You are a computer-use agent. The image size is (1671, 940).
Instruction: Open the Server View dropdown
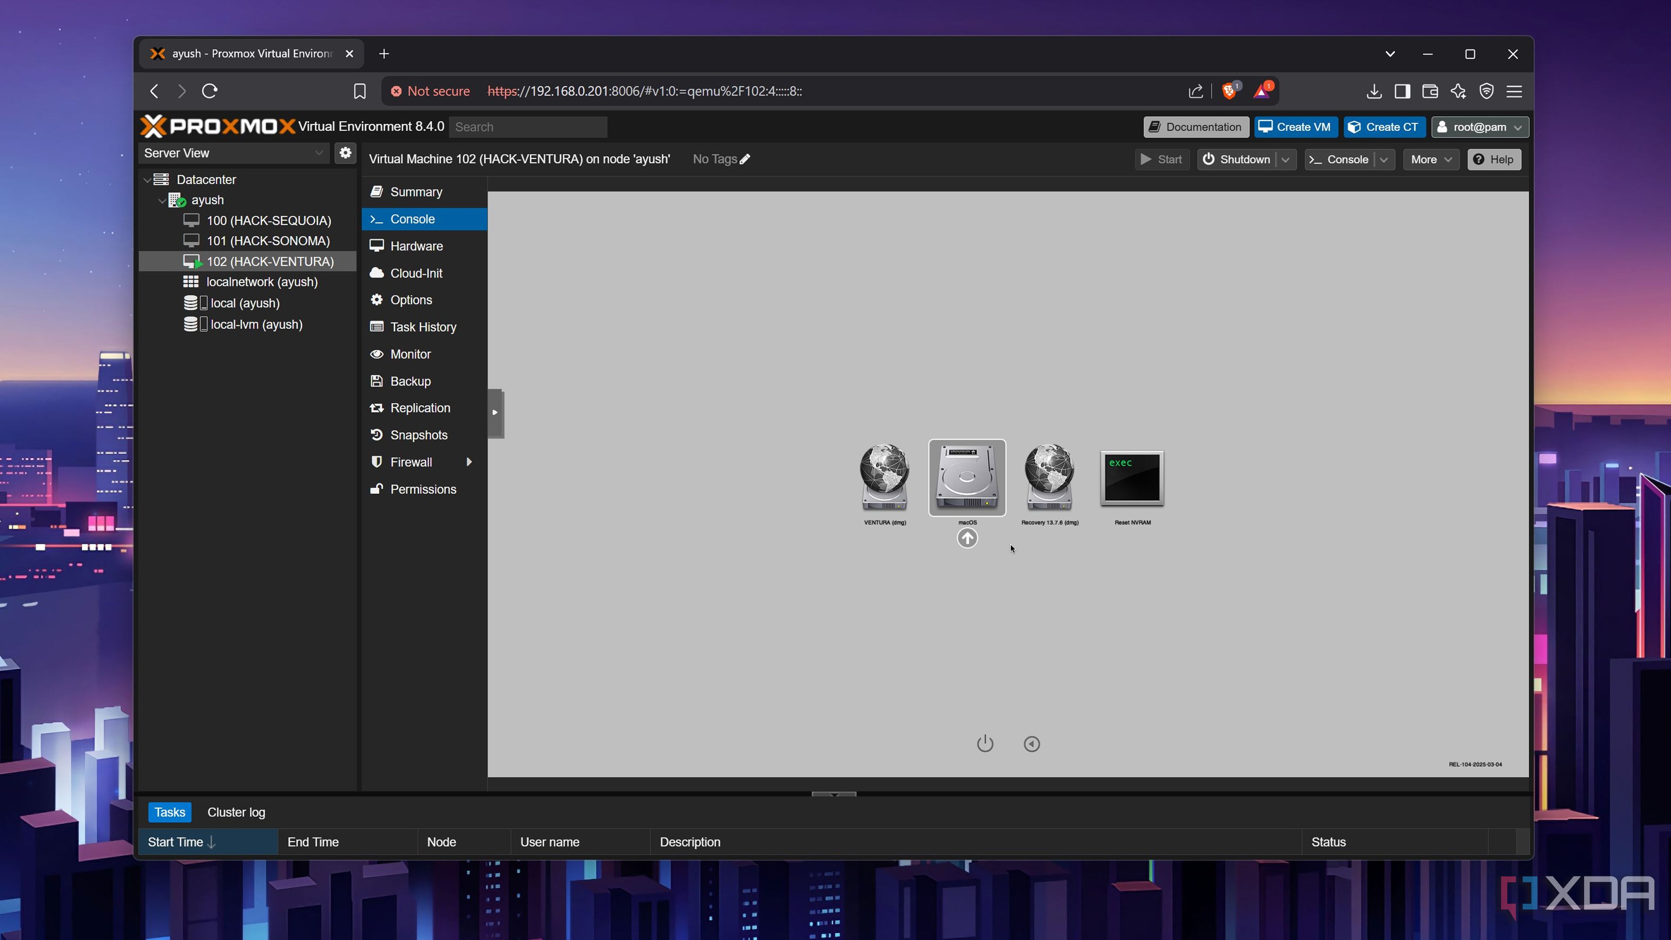pos(234,153)
